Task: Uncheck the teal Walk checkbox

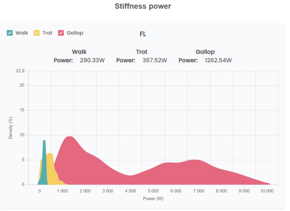Action: point(10,33)
